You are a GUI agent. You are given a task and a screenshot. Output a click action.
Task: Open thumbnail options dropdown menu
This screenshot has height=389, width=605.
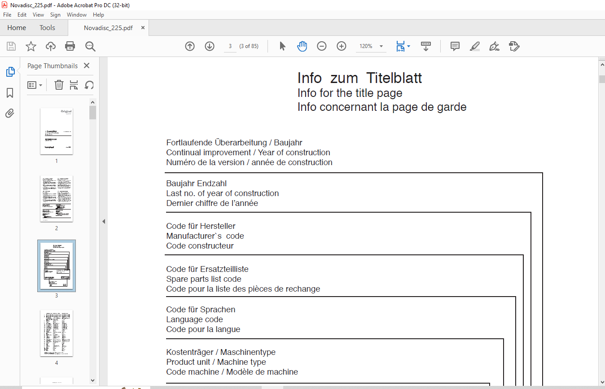[35, 85]
